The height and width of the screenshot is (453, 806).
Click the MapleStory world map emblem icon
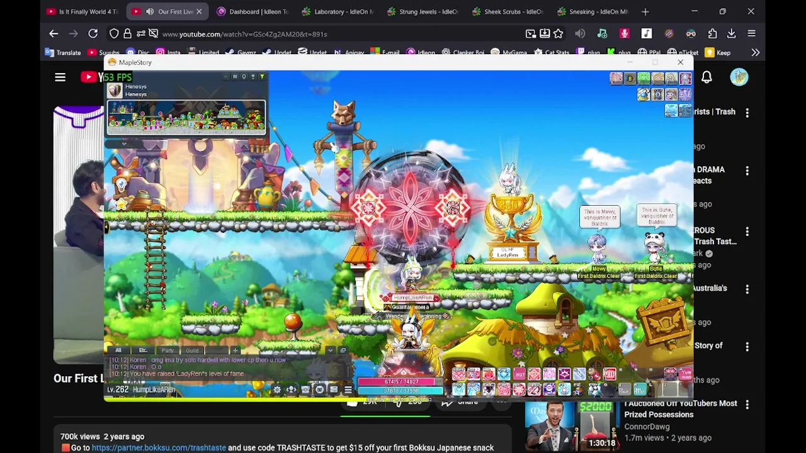pos(115,91)
